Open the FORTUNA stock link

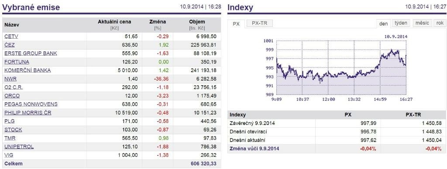pos(17,62)
